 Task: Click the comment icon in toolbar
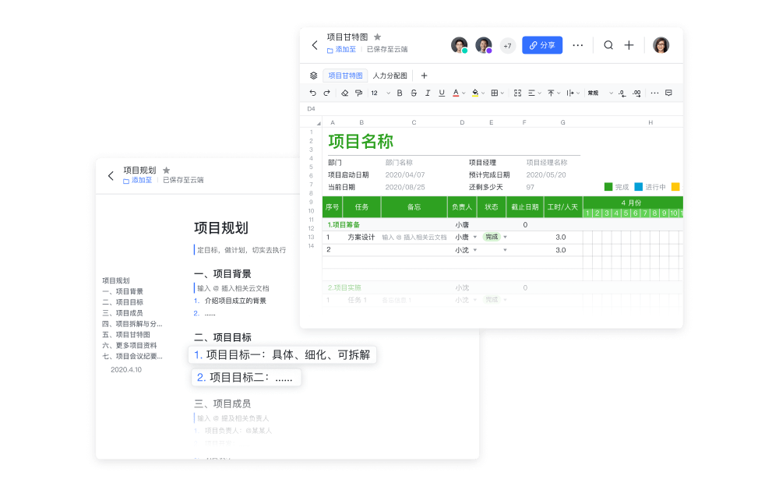click(668, 93)
